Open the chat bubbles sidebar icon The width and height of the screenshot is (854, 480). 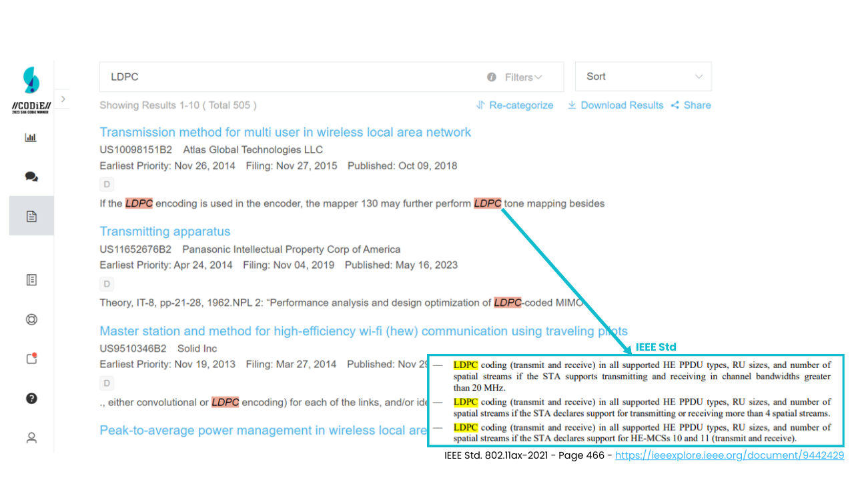coord(31,177)
